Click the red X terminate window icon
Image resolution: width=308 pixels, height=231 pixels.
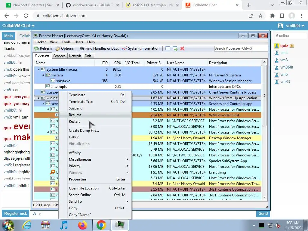point(182,48)
